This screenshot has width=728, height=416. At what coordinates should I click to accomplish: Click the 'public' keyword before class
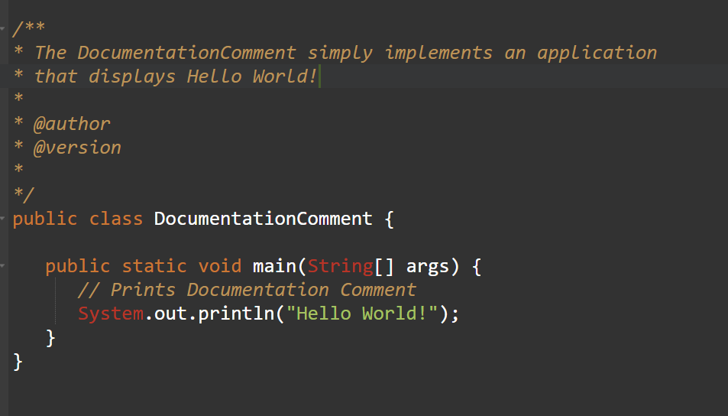tap(45, 219)
